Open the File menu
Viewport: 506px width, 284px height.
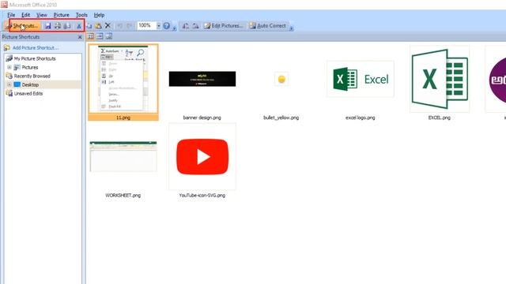point(11,15)
